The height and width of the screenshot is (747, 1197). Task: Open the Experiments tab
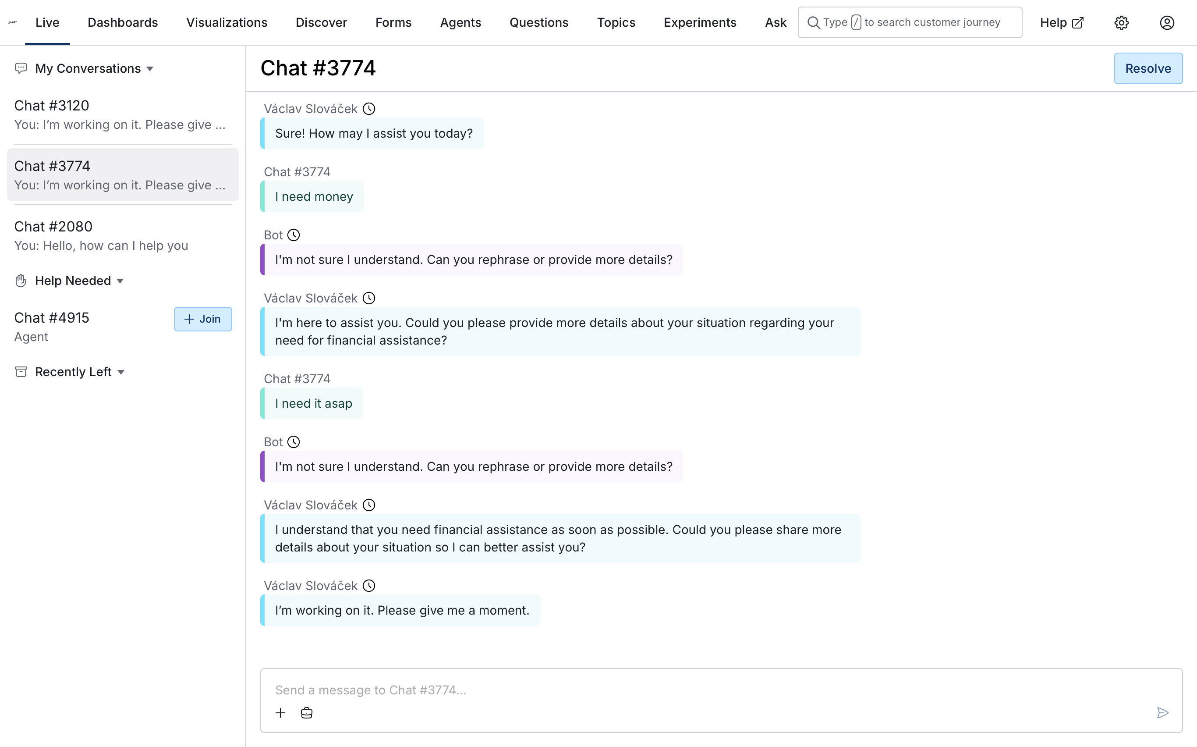[699, 23]
